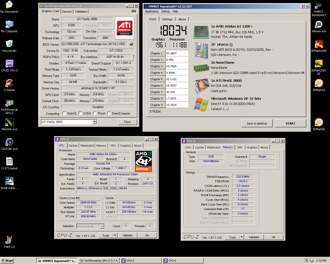Image resolution: width=330 pixels, height=264 pixels.
Task: Click Aquamark title bar help button
Action: point(303,6)
